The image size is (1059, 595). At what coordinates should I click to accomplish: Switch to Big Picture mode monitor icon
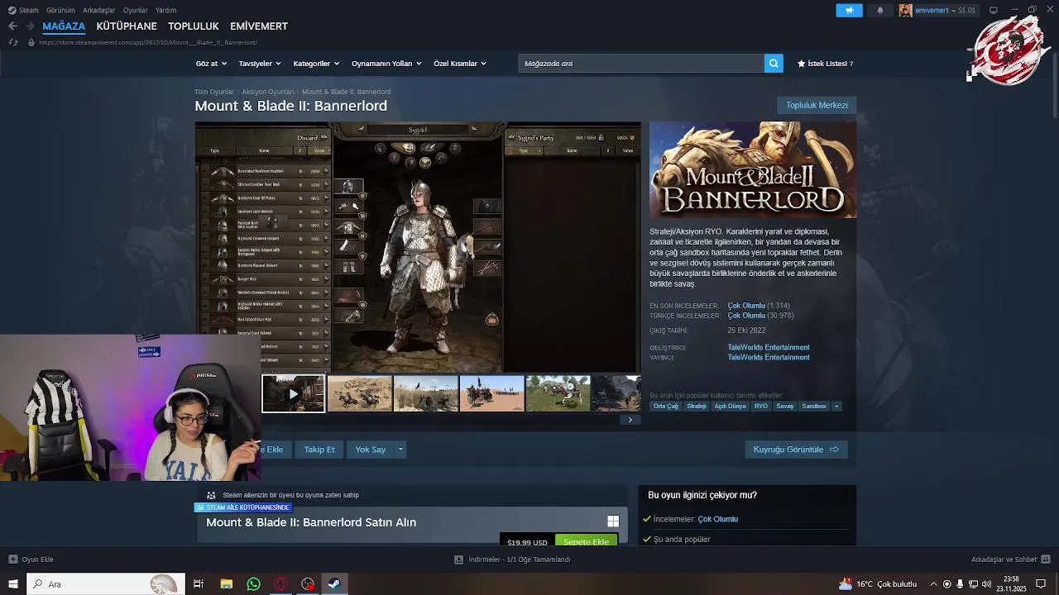[x=994, y=10]
